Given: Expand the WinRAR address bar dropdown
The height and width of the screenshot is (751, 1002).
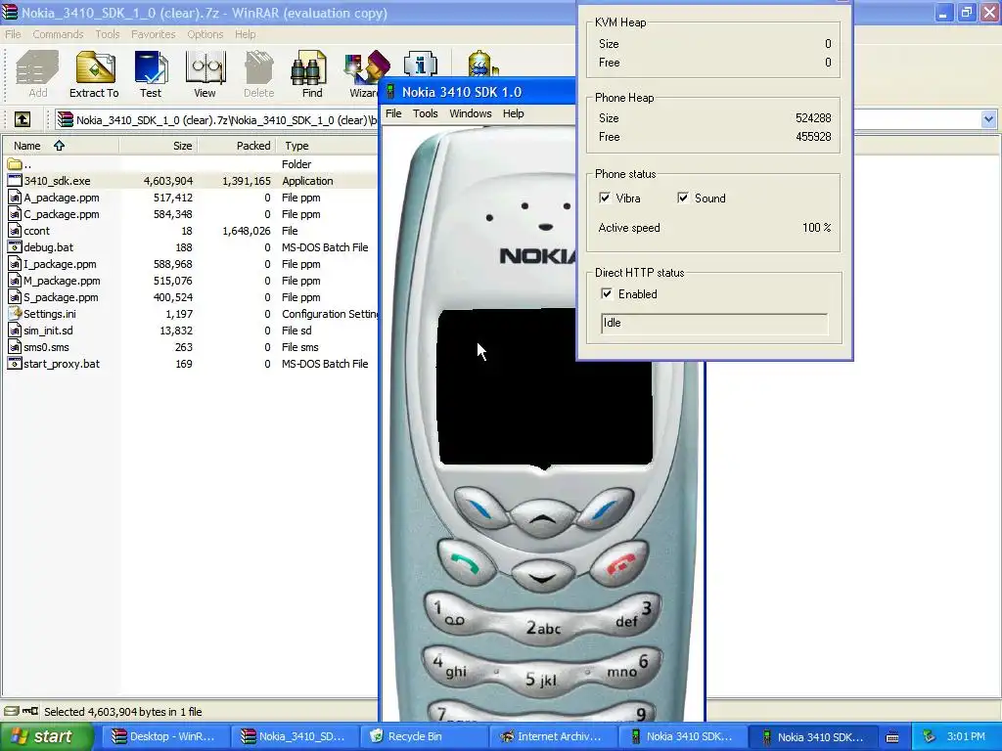Looking at the screenshot, I should coord(988,119).
